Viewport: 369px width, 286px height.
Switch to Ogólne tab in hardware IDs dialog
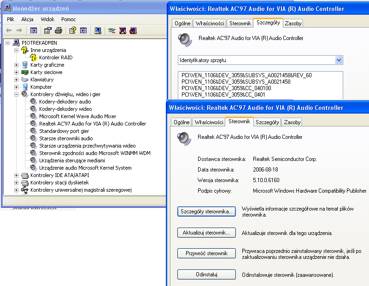click(182, 23)
